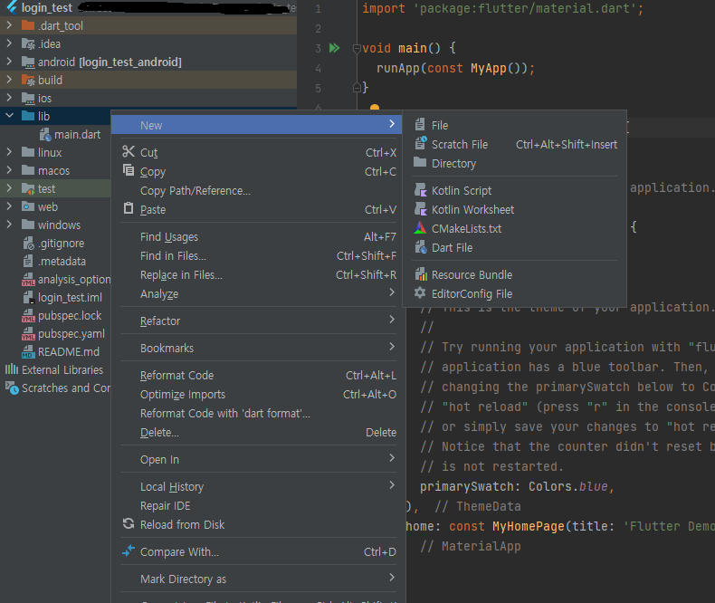Viewport: 715px width, 603px height.
Task: Select Repair IDE menu entry
Action: pyautogui.click(x=258, y=506)
